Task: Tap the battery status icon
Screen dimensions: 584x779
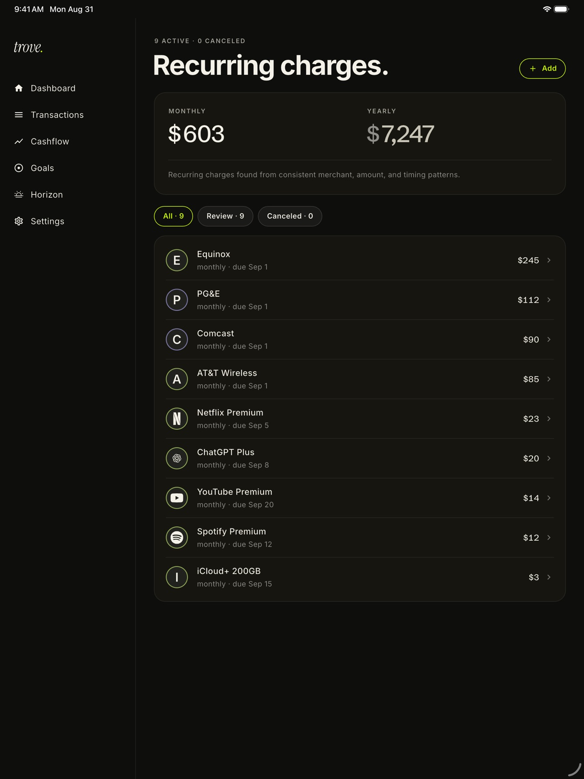Action: (x=561, y=9)
